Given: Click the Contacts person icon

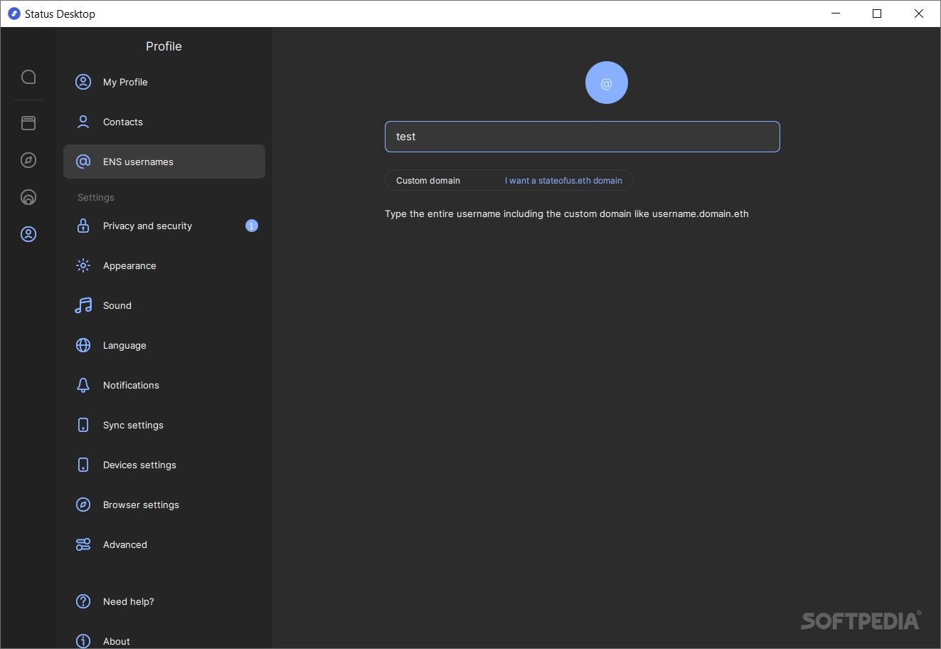Looking at the screenshot, I should tap(83, 122).
